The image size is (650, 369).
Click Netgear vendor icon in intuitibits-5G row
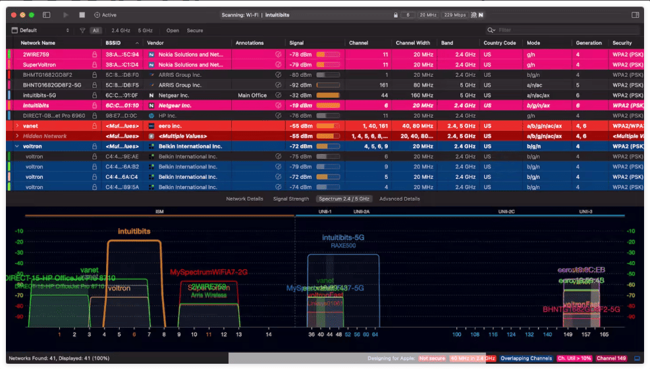click(151, 95)
